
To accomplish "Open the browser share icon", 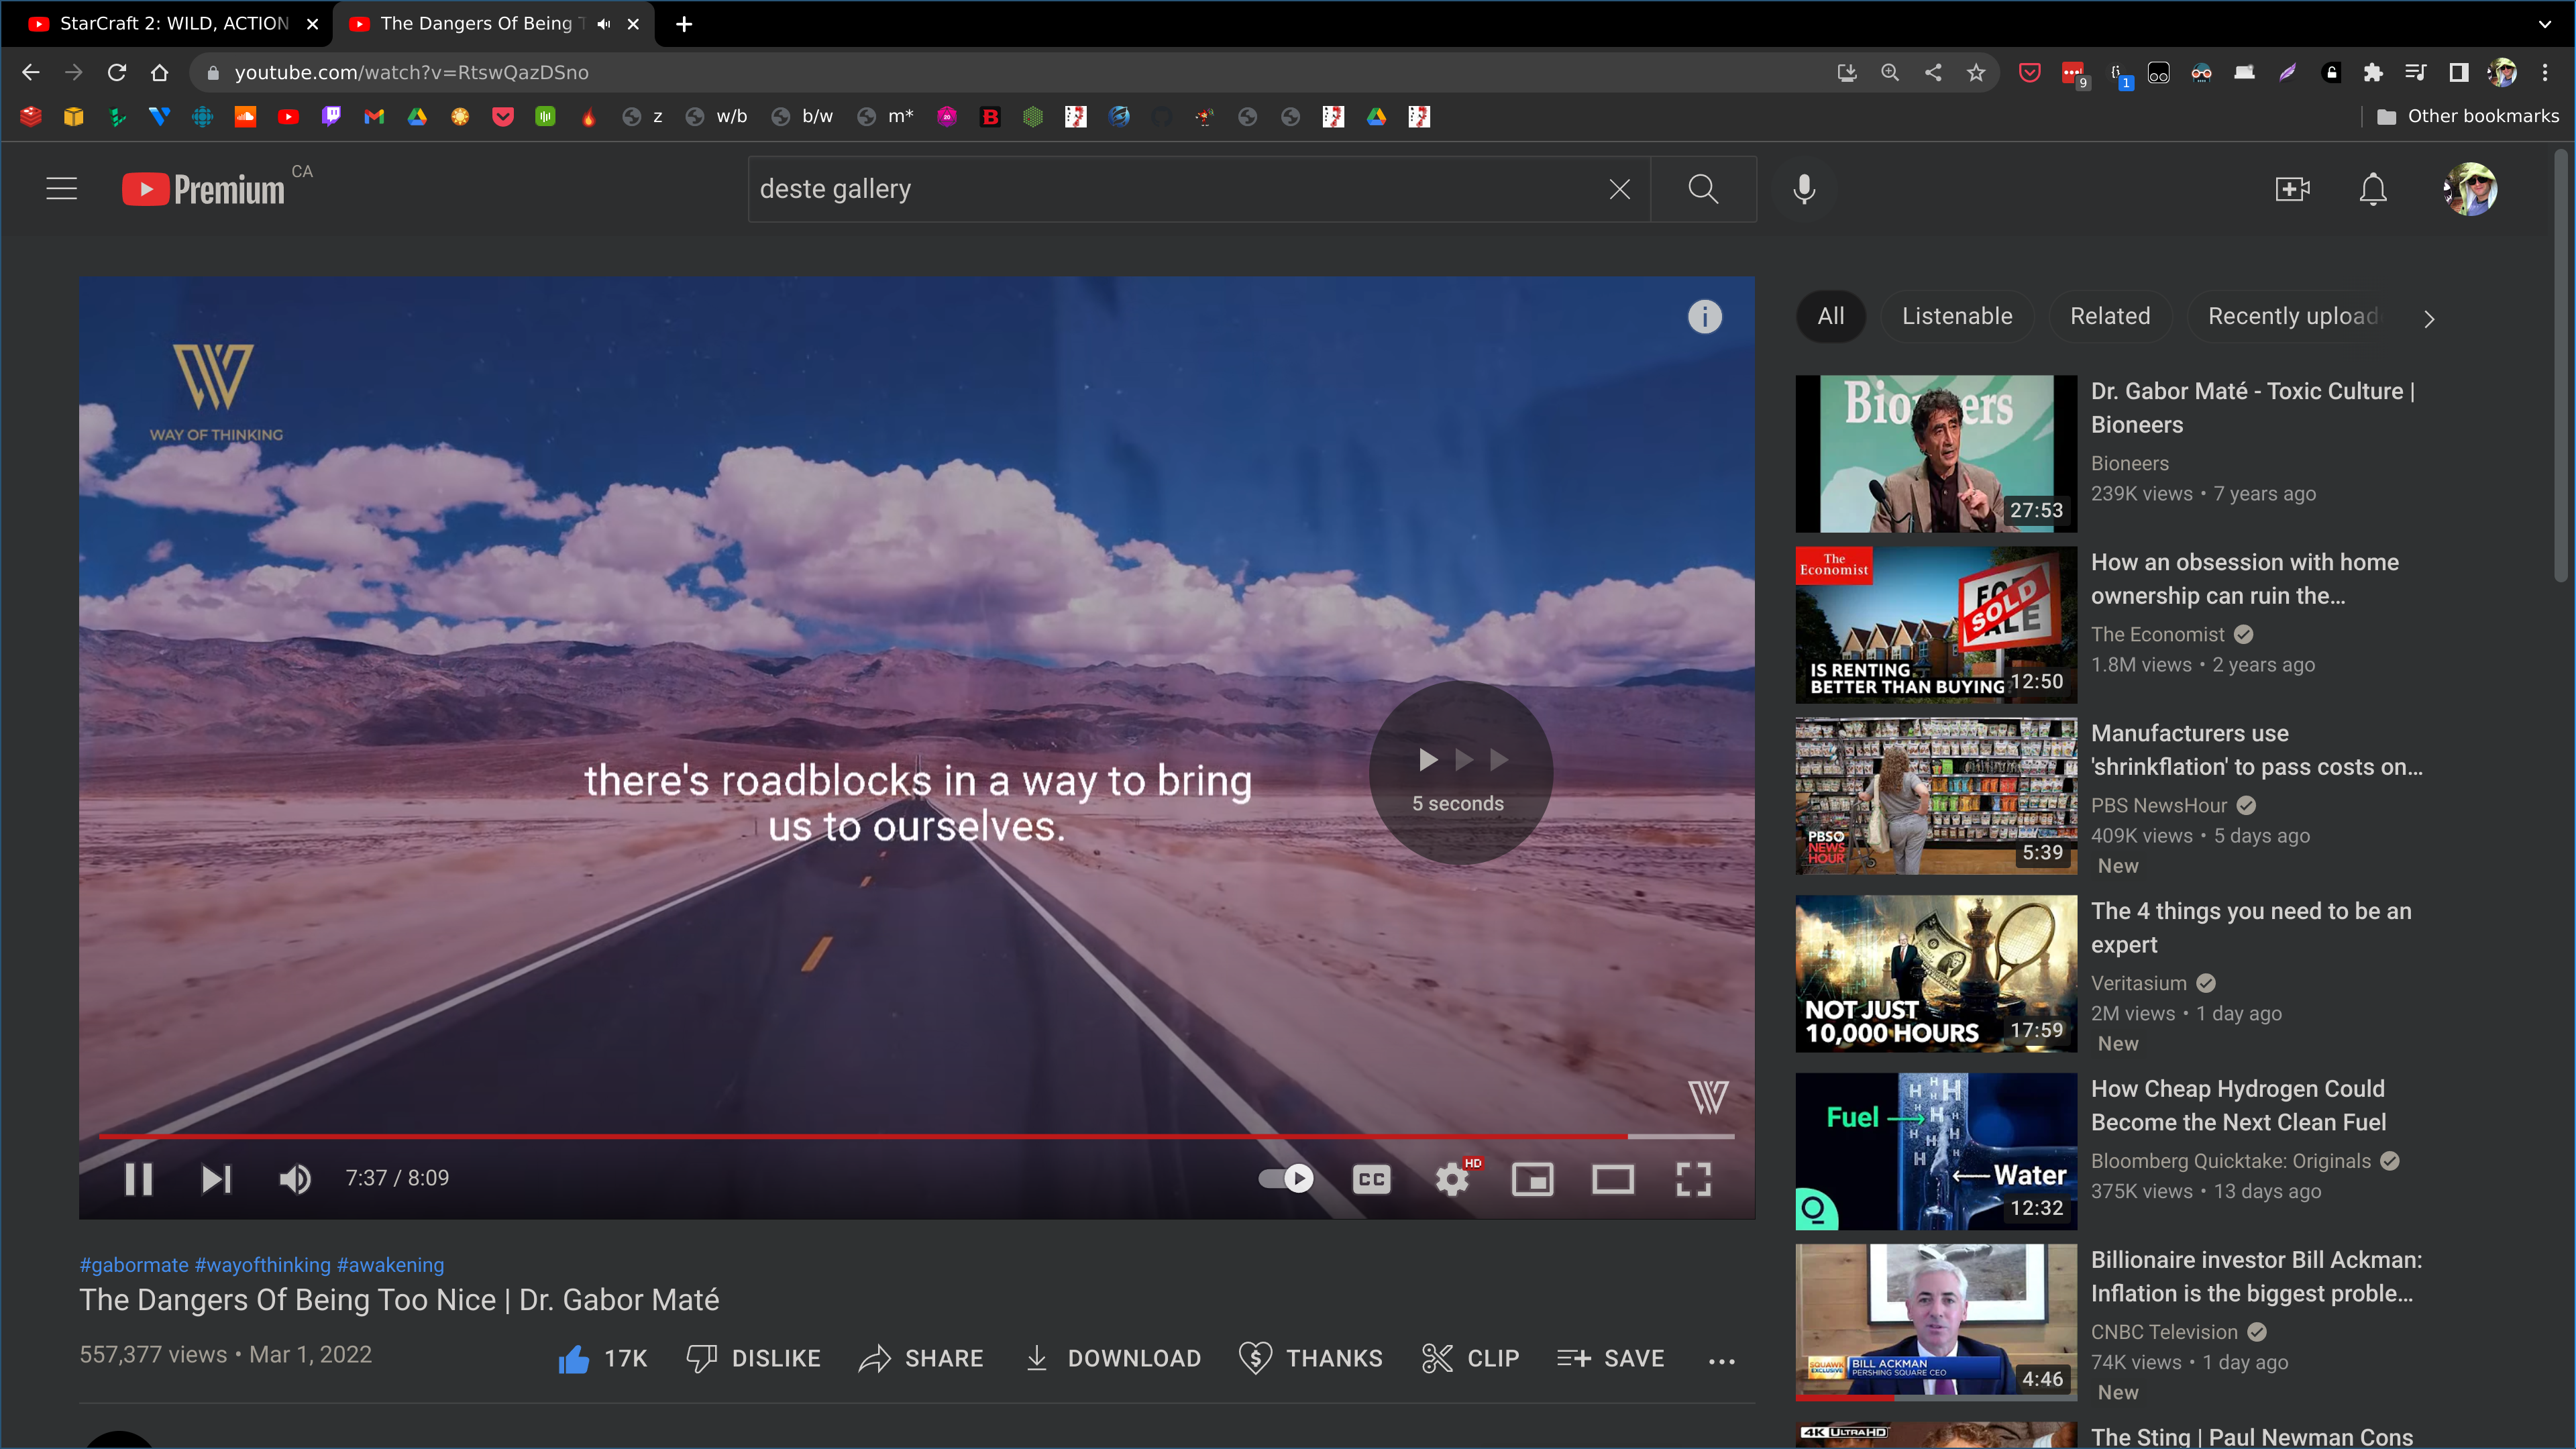I will [x=1933, y=72].
